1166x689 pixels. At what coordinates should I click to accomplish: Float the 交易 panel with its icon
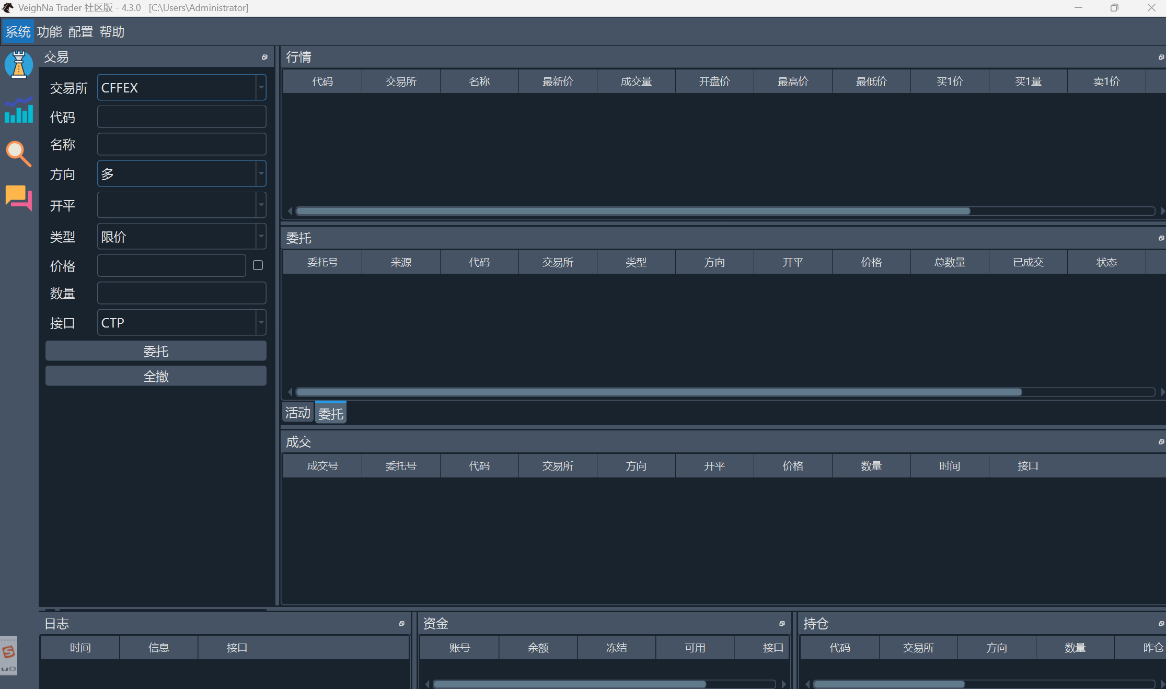pos(264,57)
